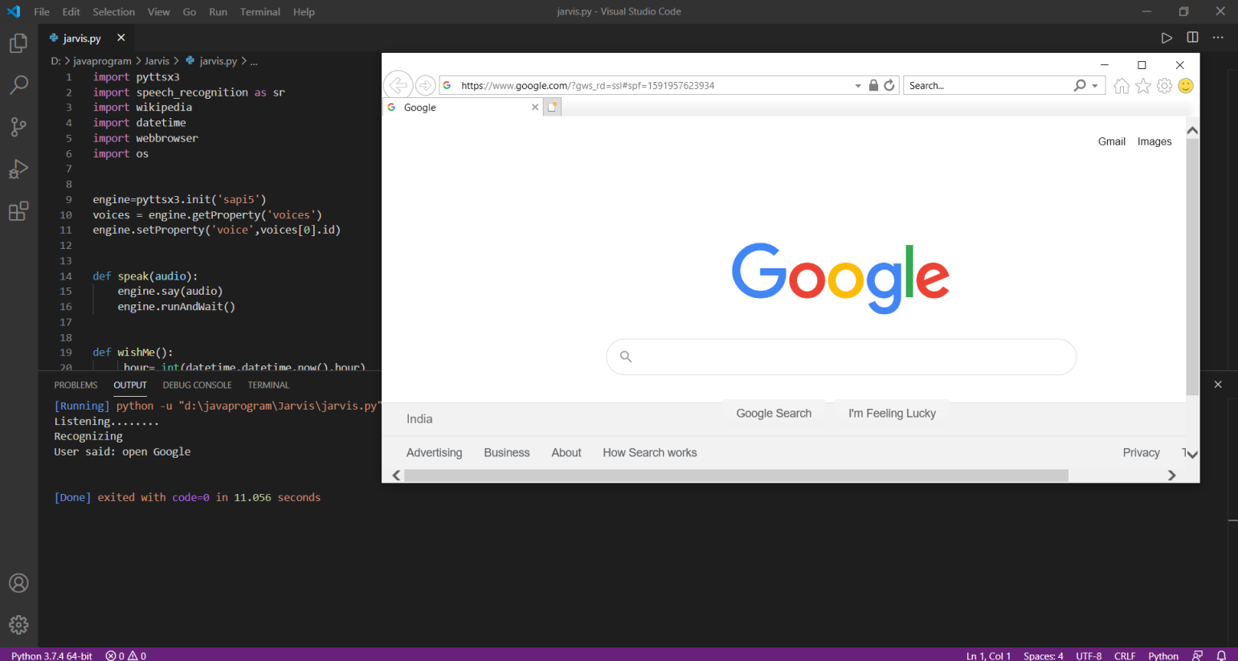1238x661 pixels.
Task: Click the browser home icon
Action: click(x=1122, y=85)
